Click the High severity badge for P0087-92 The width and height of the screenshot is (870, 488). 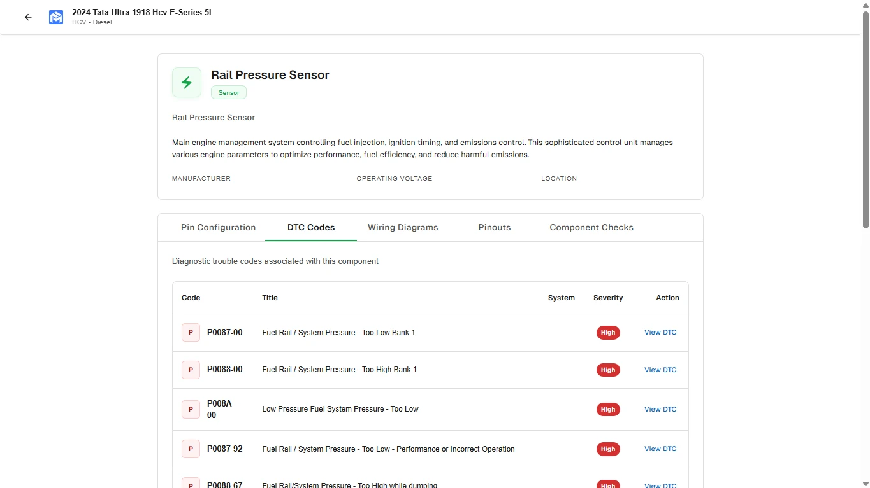(x=608, y=449)
